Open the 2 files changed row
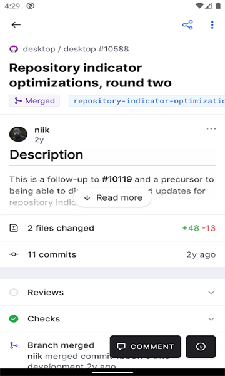 (x=112, y=228)
